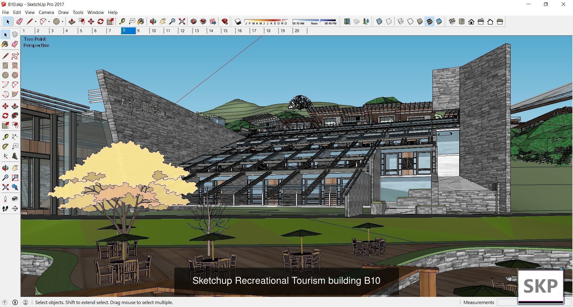Switch to the Front view black house icon
Viewport: 573px width, 307px height.
click(471, 21)
